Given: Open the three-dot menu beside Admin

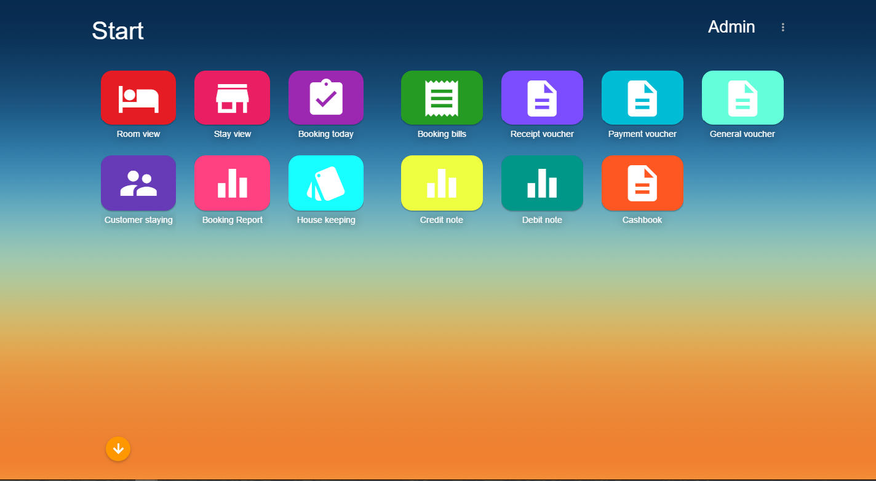Looking at the screenshot, I should pos(783,27).
